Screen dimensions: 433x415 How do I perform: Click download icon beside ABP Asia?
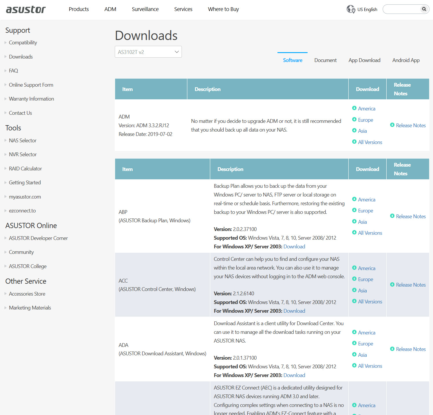[x=354, y=221]
